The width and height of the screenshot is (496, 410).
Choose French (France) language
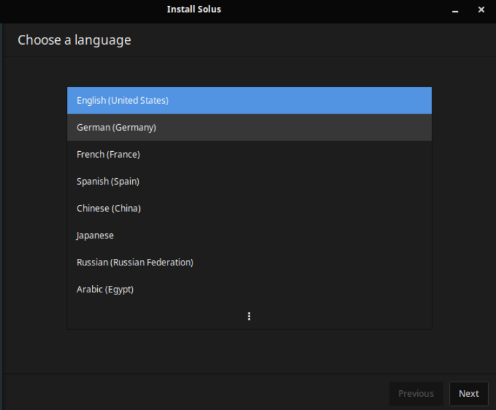point(249,154)
